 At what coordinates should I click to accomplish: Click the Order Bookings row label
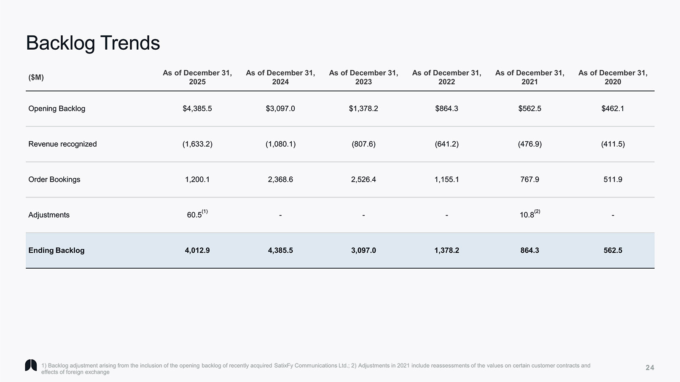pyautogui.click(x=54, y=179)
